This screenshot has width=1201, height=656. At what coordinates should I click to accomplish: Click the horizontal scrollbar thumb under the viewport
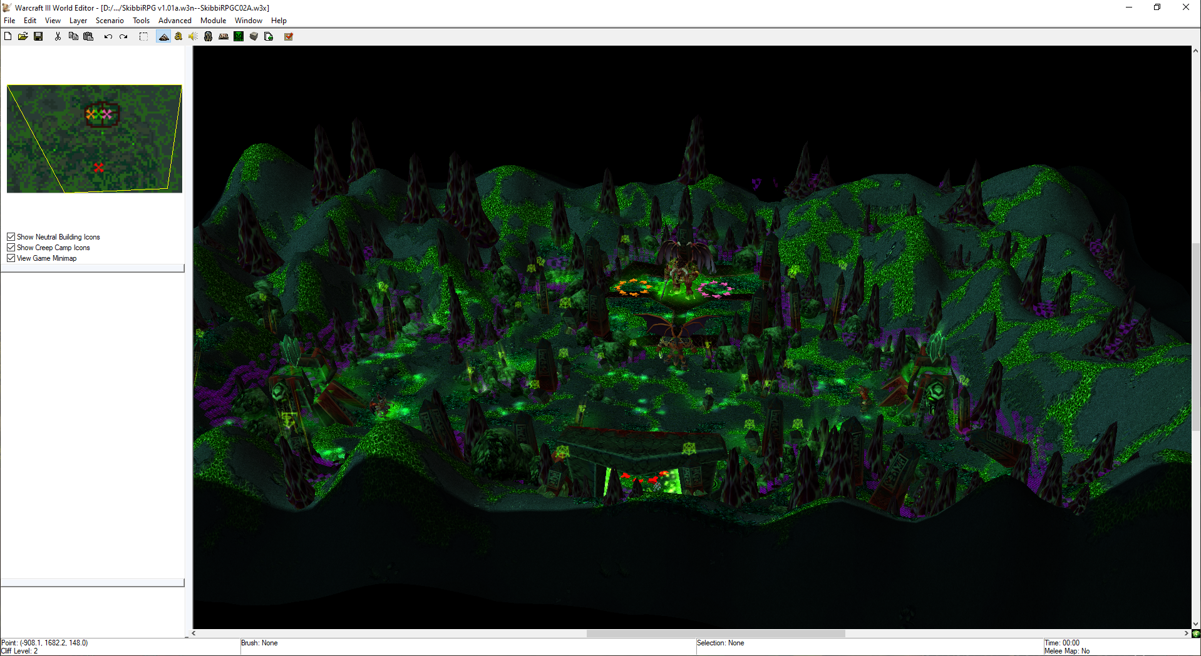point(716,633)
